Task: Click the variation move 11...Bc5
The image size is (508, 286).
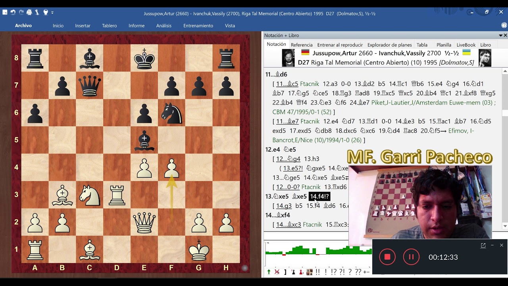Action: [x=287, y=84]
